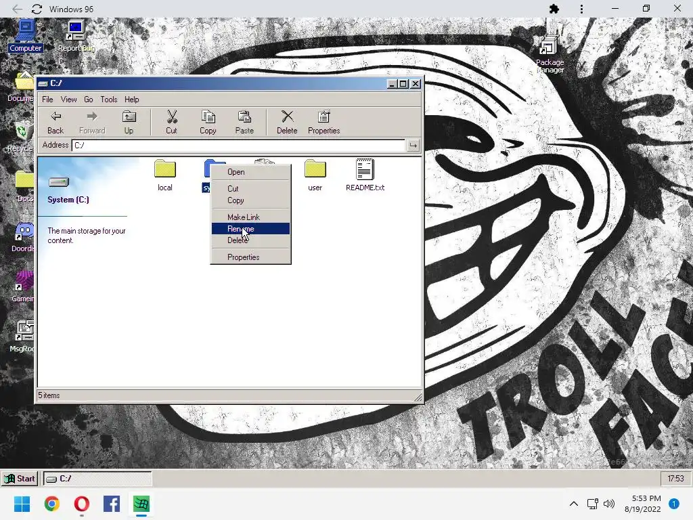The width and height of the screenshot is (693, 520).
Task: Click the Doordis desktop shortcut icon
Action: coord(23,236)
